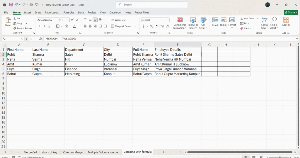300x158 pixels.
Task: Apply the yellow fill color bucket
Action: pos(67,26)
